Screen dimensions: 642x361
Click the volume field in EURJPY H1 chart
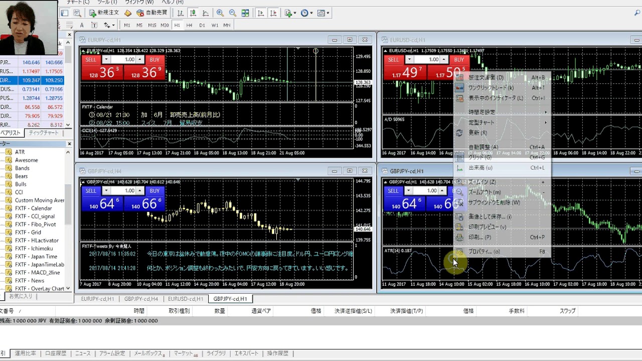[x=123, y=60]
